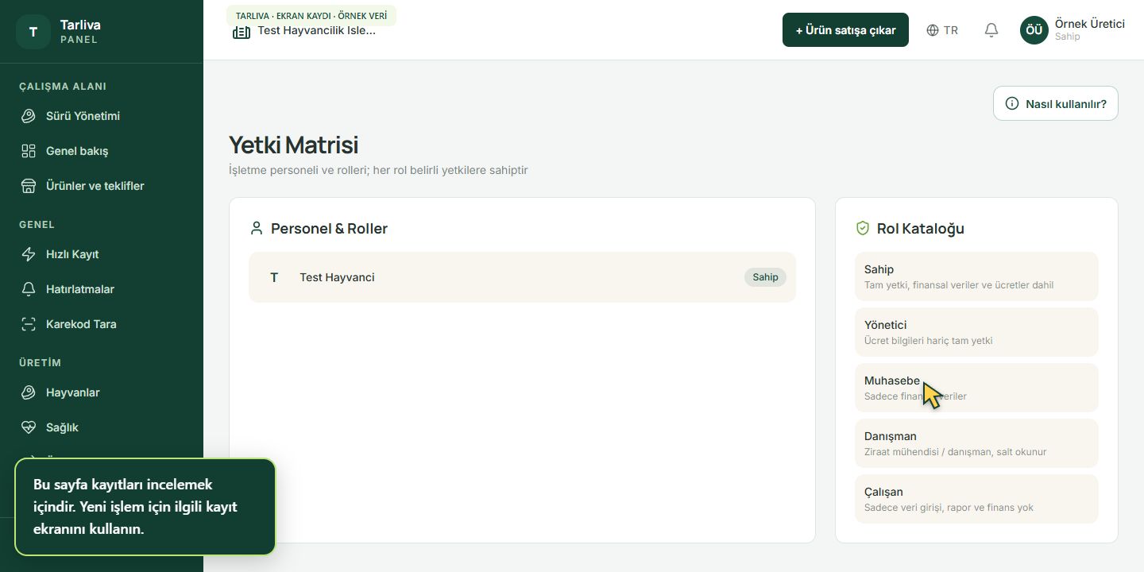Click the Sürü Yönetimi icon
This screenshot has width=1144, height=572.
click(29, 116)
